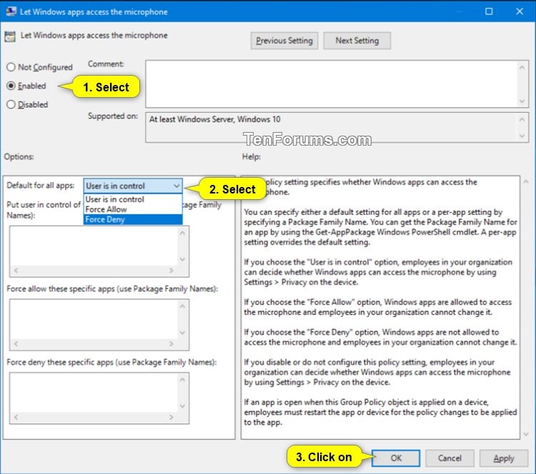Click inside the Comment text box
This screenshot has width=536, height=474.
332,84
